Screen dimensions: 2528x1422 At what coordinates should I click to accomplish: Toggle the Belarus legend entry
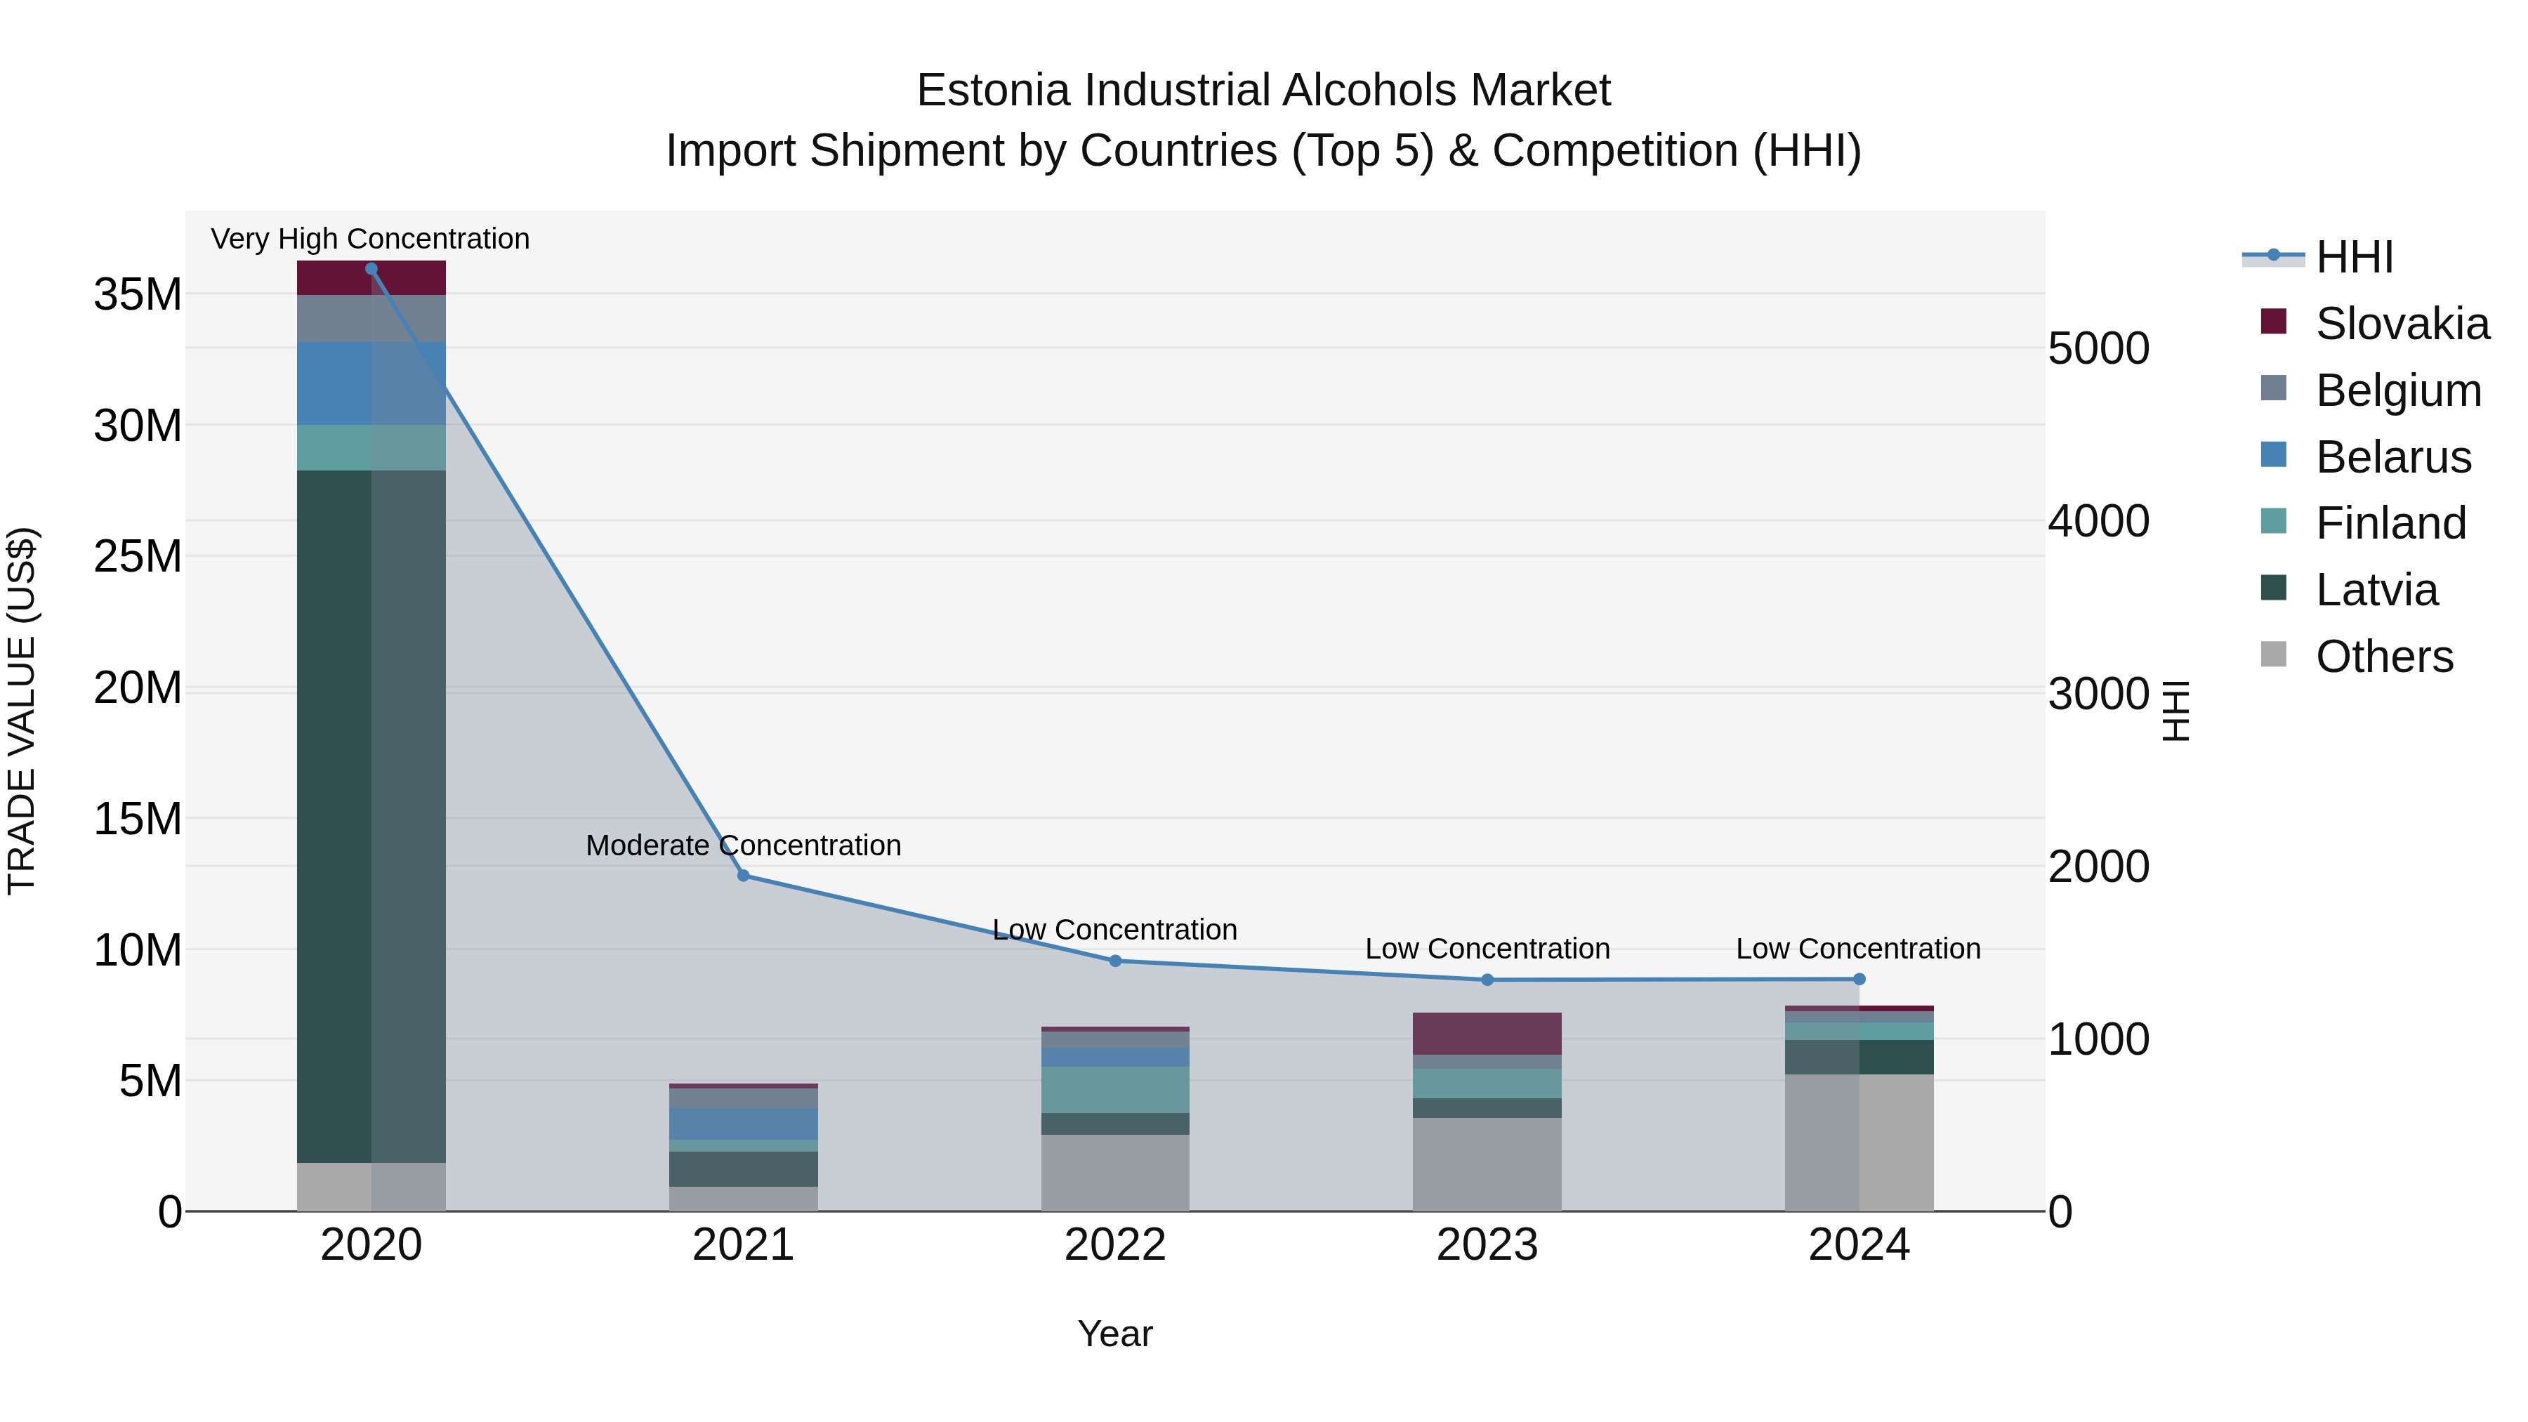coord(2365,456)
